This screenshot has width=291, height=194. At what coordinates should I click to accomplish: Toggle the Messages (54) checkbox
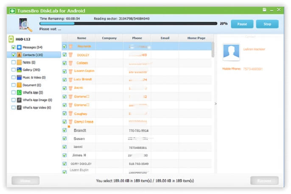(14, 47)
